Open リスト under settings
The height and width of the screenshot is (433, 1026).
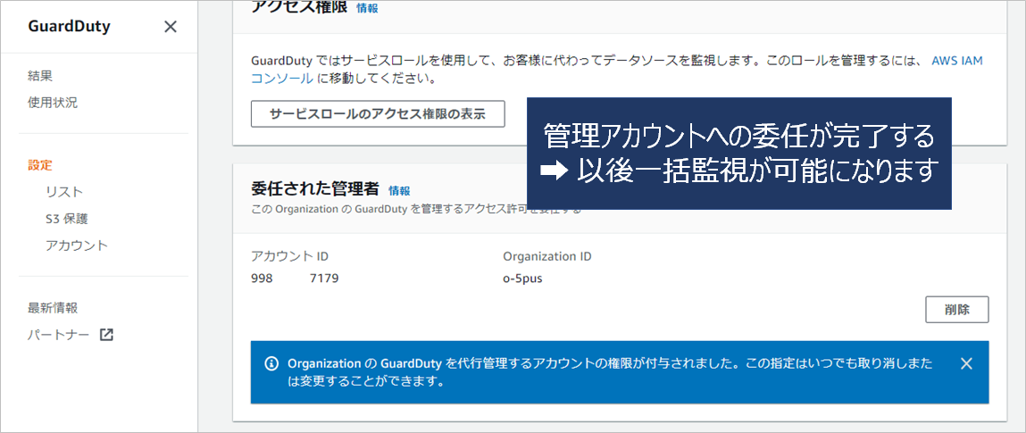tap(64, 192)
